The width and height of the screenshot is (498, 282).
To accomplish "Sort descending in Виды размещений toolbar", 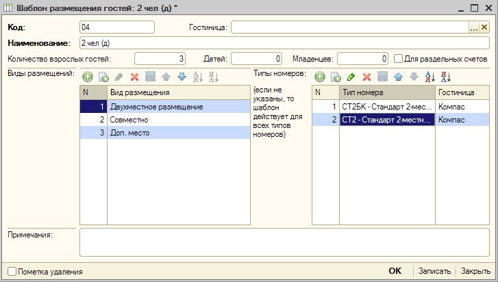I will [214, 77].
